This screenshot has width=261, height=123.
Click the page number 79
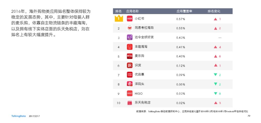[249, 116]
